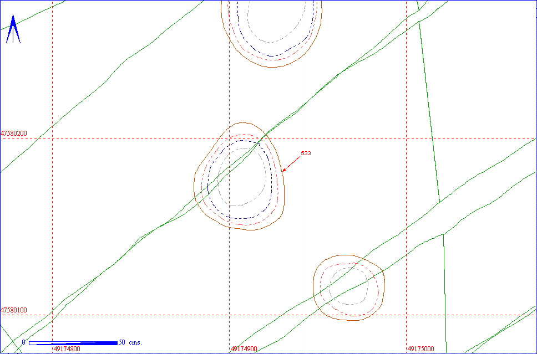This screenshot has height=354, width=537.
Task: Click the 49174900 easting grid label
Action: (x=244, y=349)
